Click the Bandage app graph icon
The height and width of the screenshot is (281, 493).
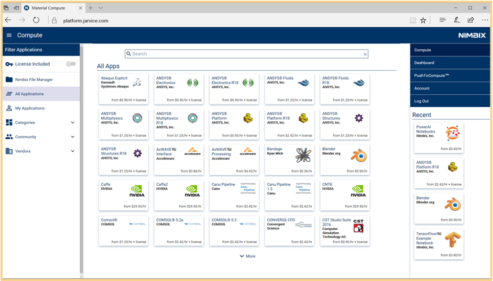(x=303, y=155)
